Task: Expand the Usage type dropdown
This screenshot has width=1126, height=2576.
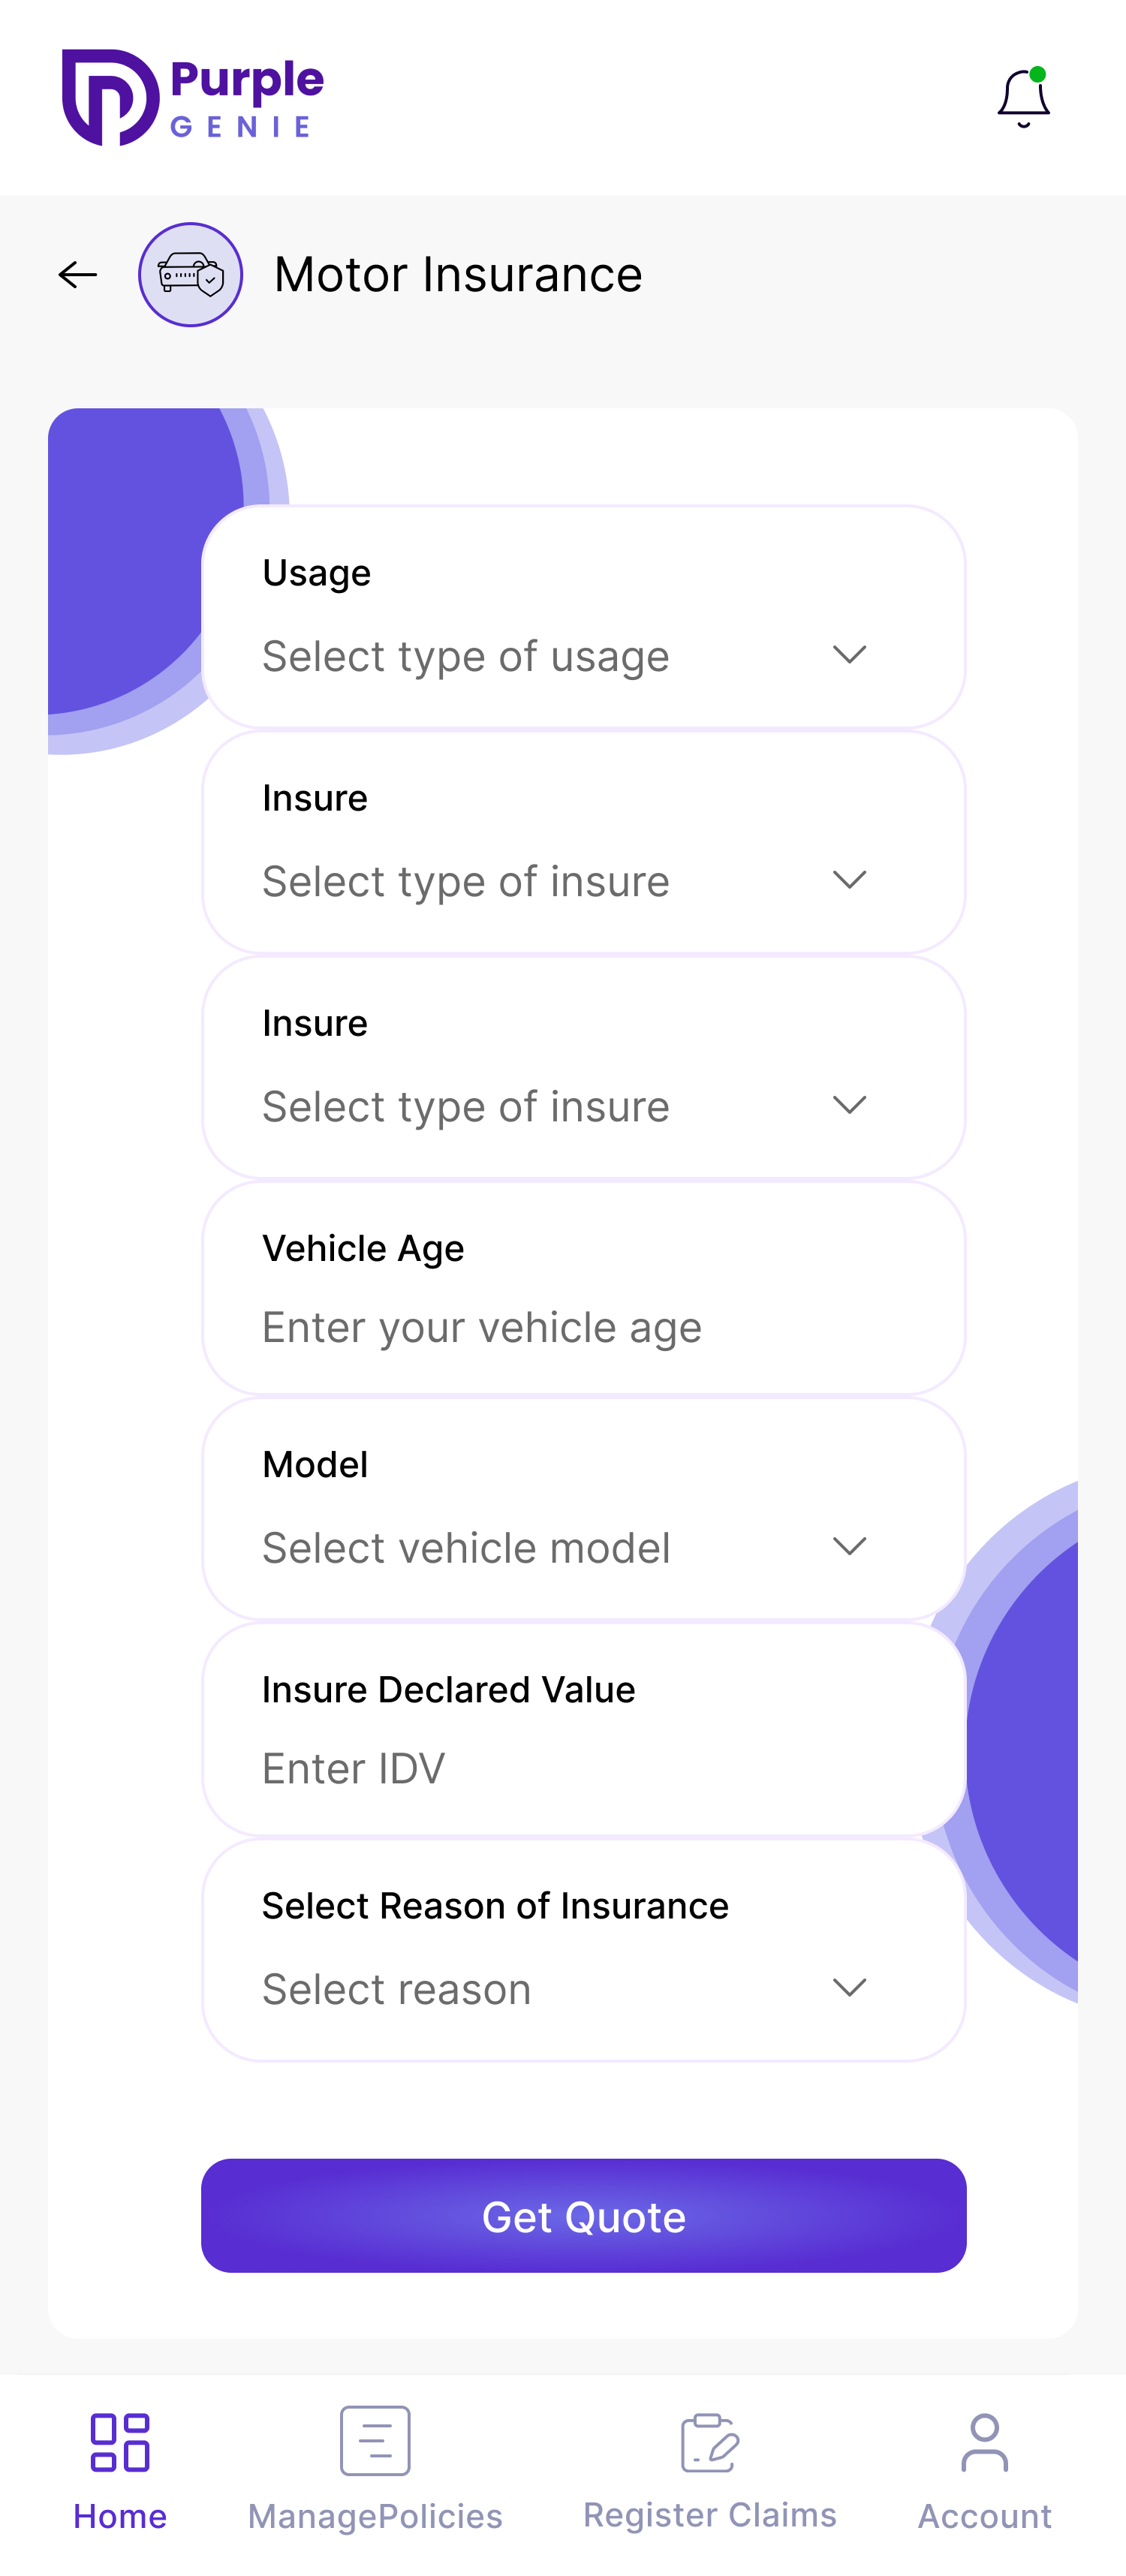Action: 564,656
